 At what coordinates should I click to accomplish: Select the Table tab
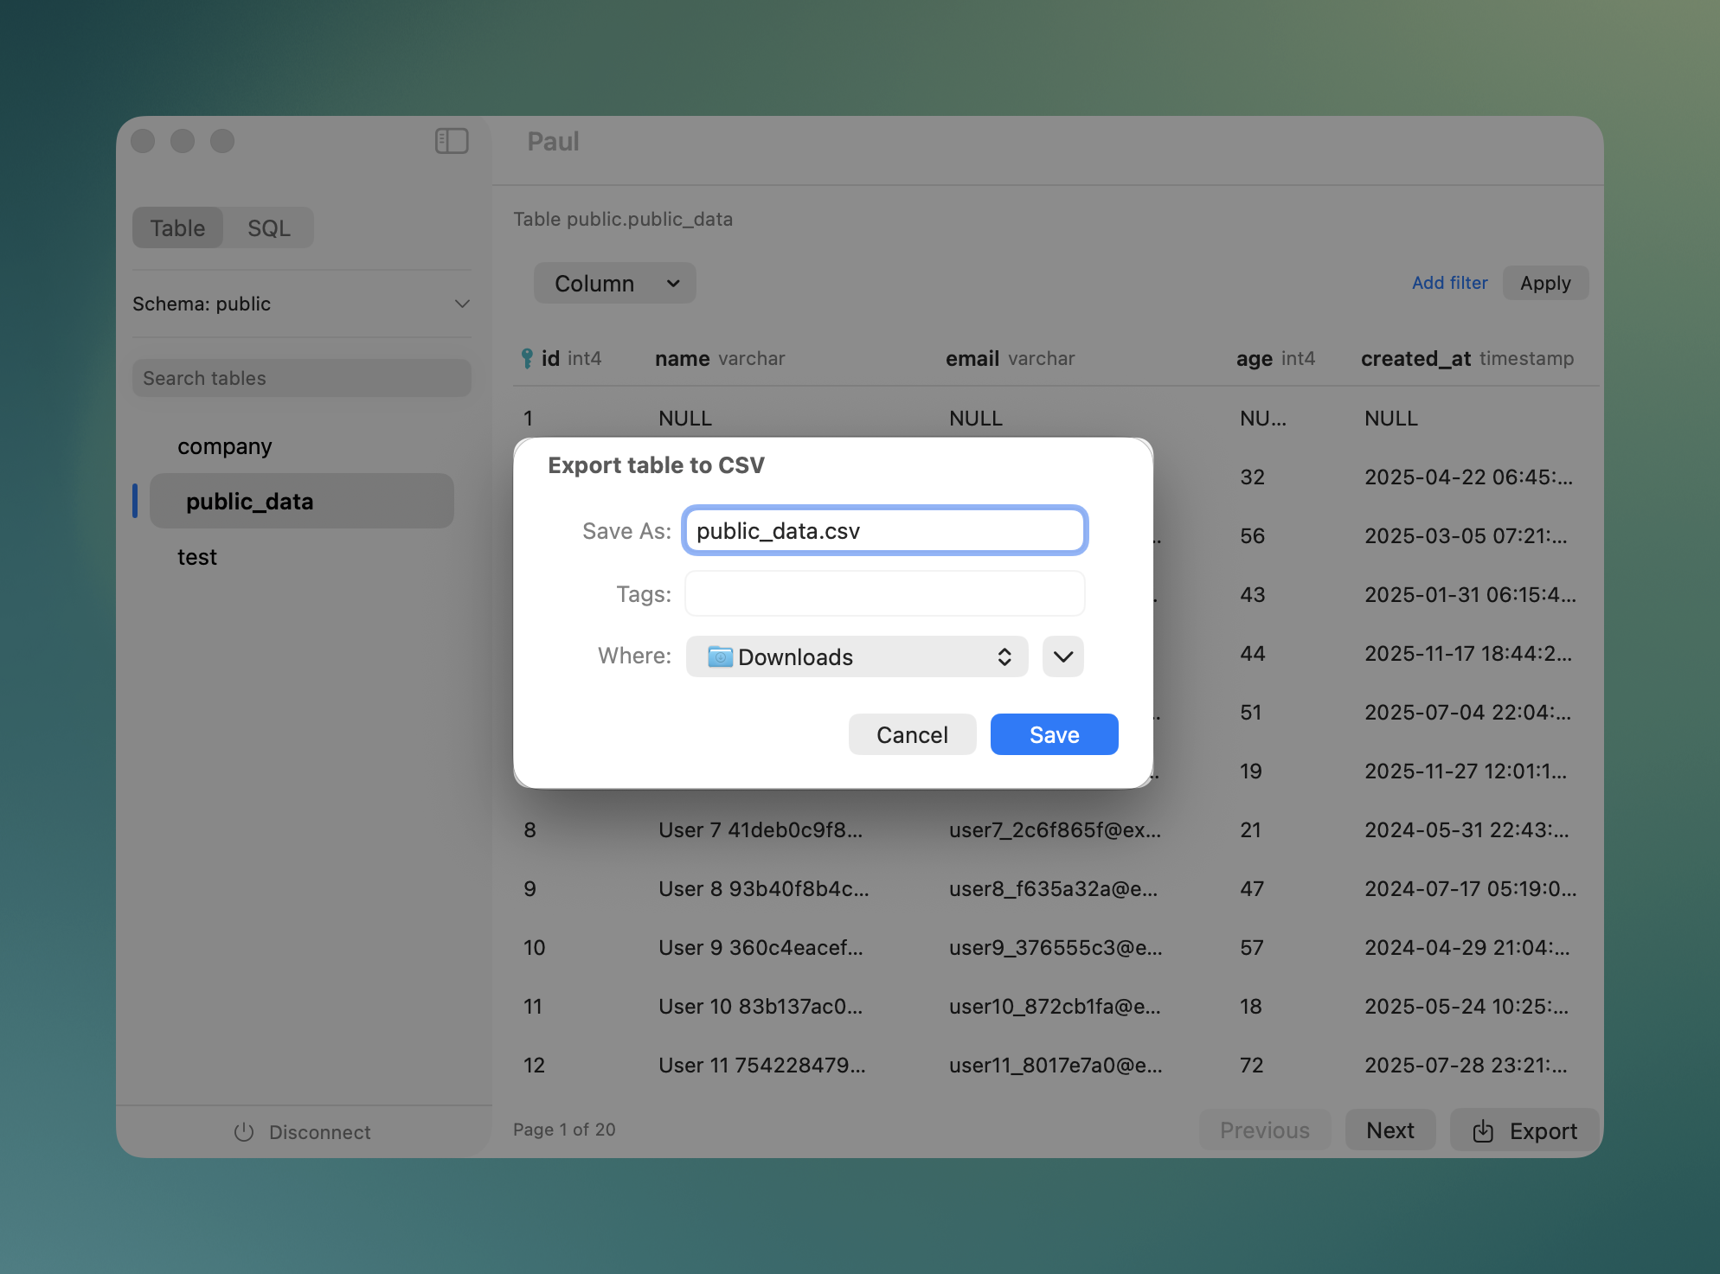coord(177,227)
